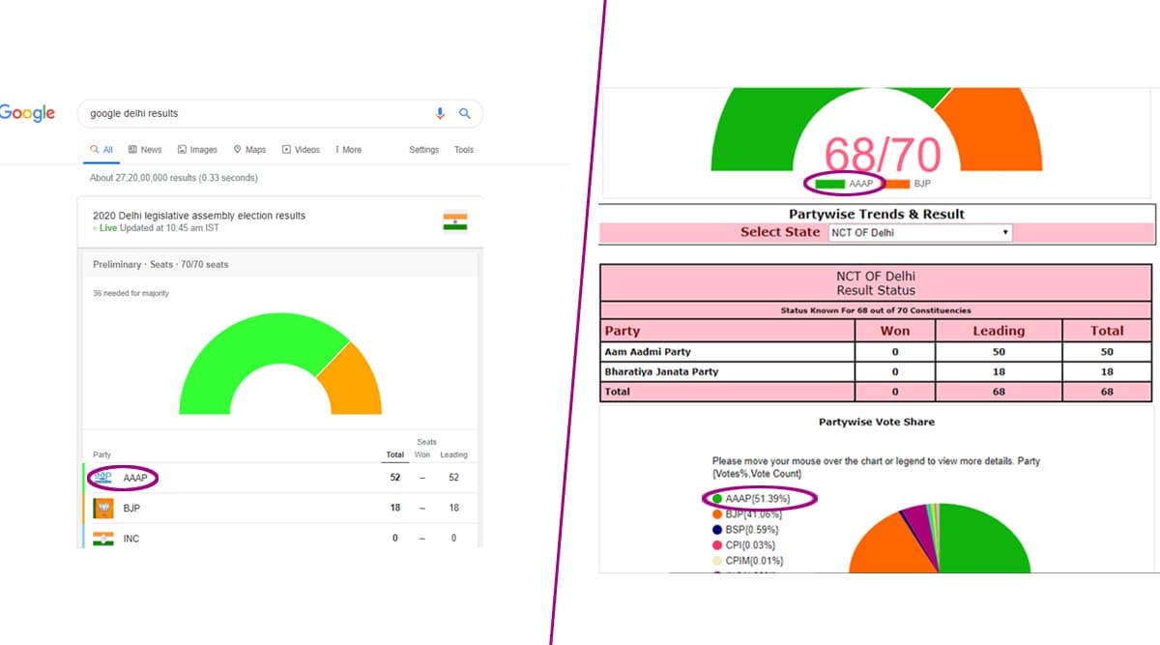Viewport: 1160px width, 645px height.
Task: Click the 'Partywise Vote Share' chart title
Action: click(x=876, y=422)
